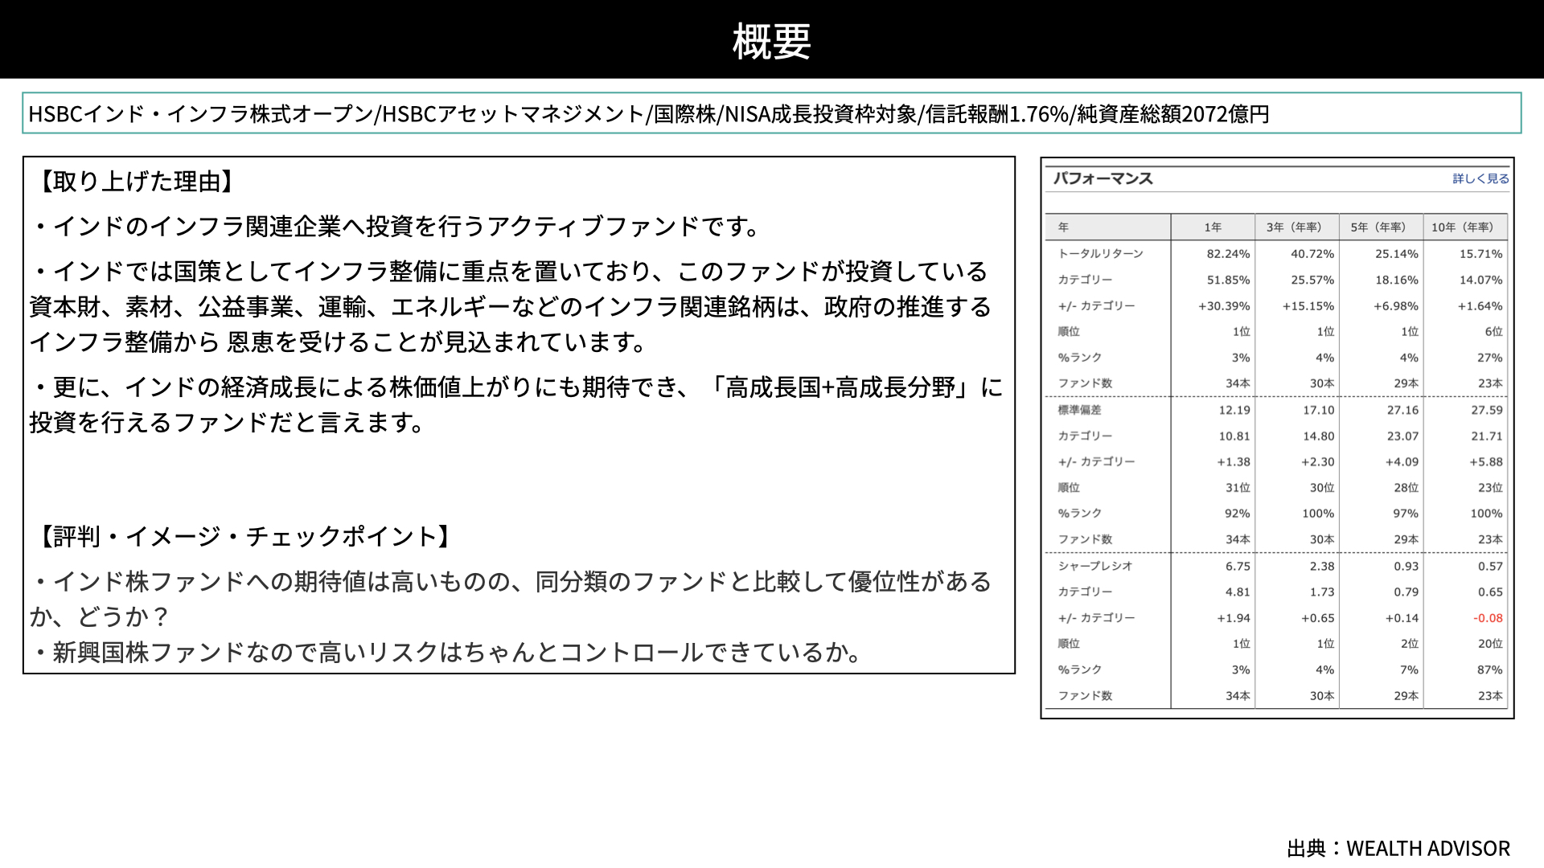Viewport: 1544px width, 868px height.
Task: Click the 0.57 ten-year Sharpe ratio
Action: [1490, 566]
